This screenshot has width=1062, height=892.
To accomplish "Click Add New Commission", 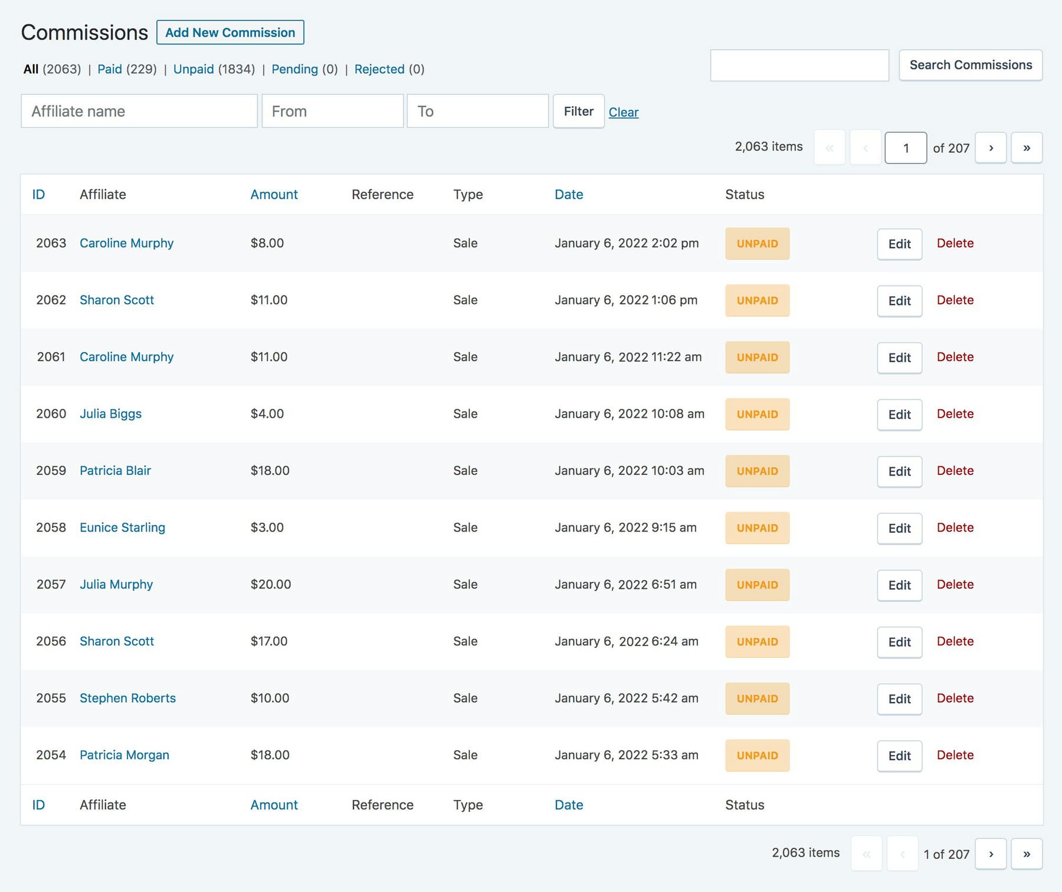I will click(x=231, y=32).
